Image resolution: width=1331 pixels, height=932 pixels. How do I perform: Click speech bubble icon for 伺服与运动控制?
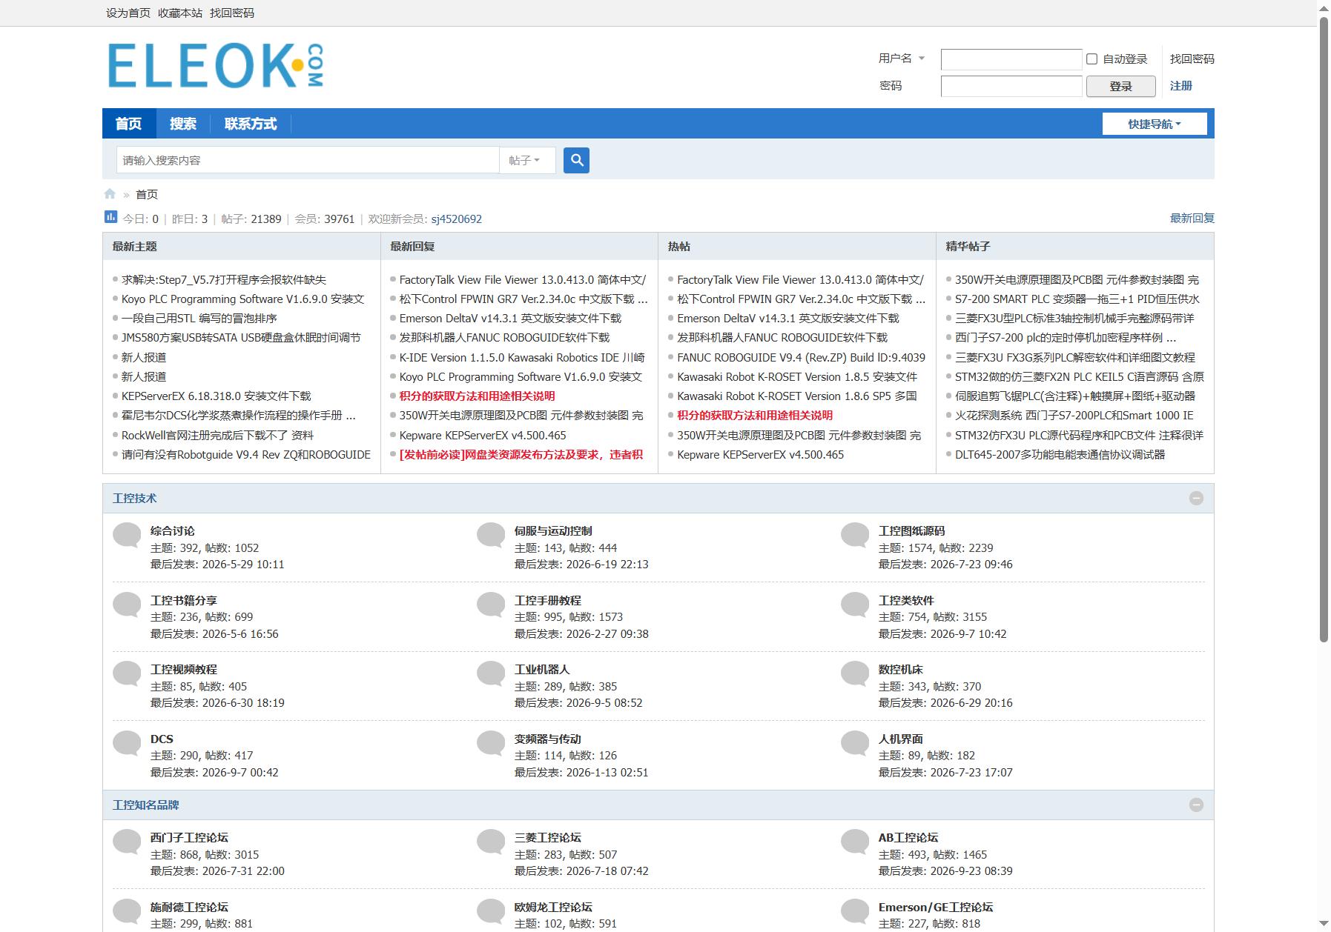click(x=491, y=535)
